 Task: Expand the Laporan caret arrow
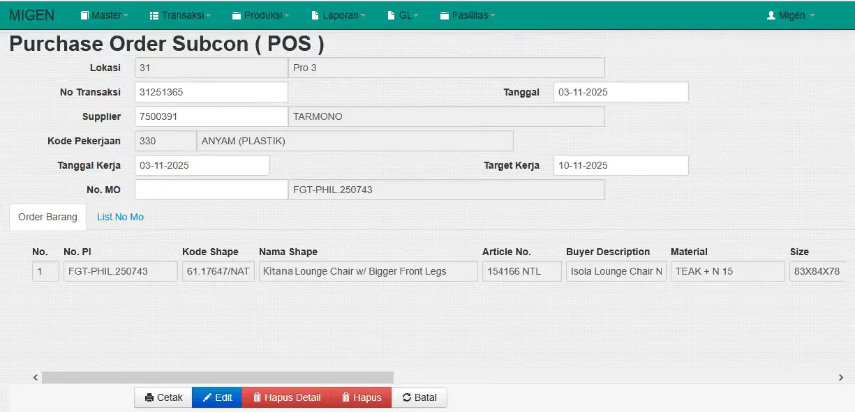pos(364,16)
